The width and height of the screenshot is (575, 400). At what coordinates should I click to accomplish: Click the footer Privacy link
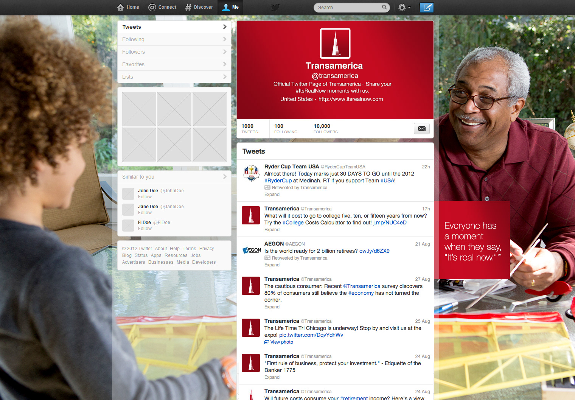pyautogui.click(x=207, y=249)
